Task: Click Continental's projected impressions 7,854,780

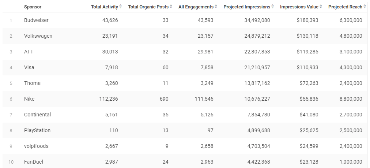Action: point(258,115)
